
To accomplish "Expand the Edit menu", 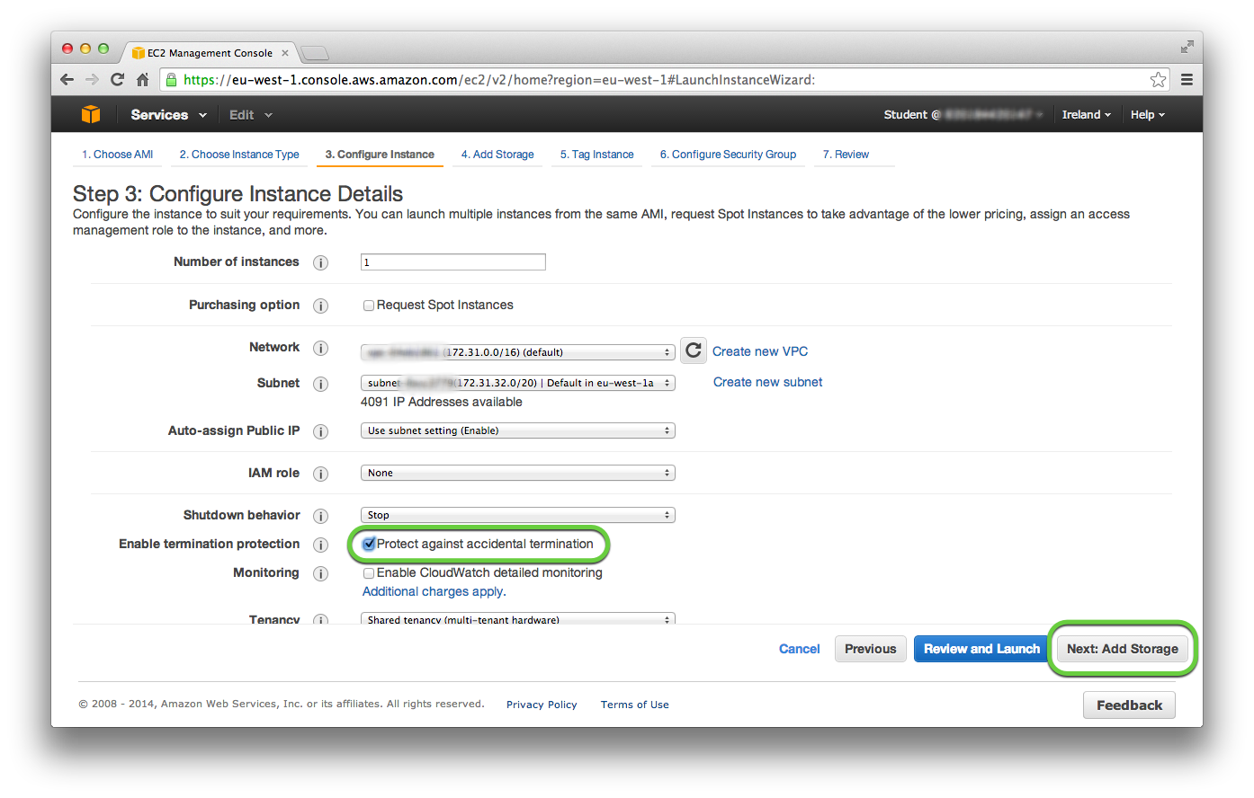I will click(x=250, y=115).
